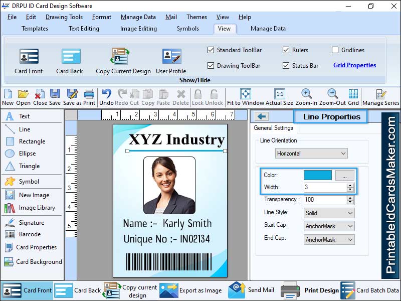Enable the Gridlines checkbox

point(335,50)
